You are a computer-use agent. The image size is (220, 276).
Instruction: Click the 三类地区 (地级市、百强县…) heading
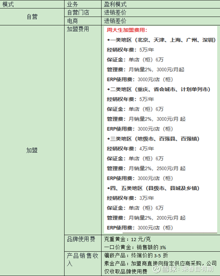click(153, 139)
